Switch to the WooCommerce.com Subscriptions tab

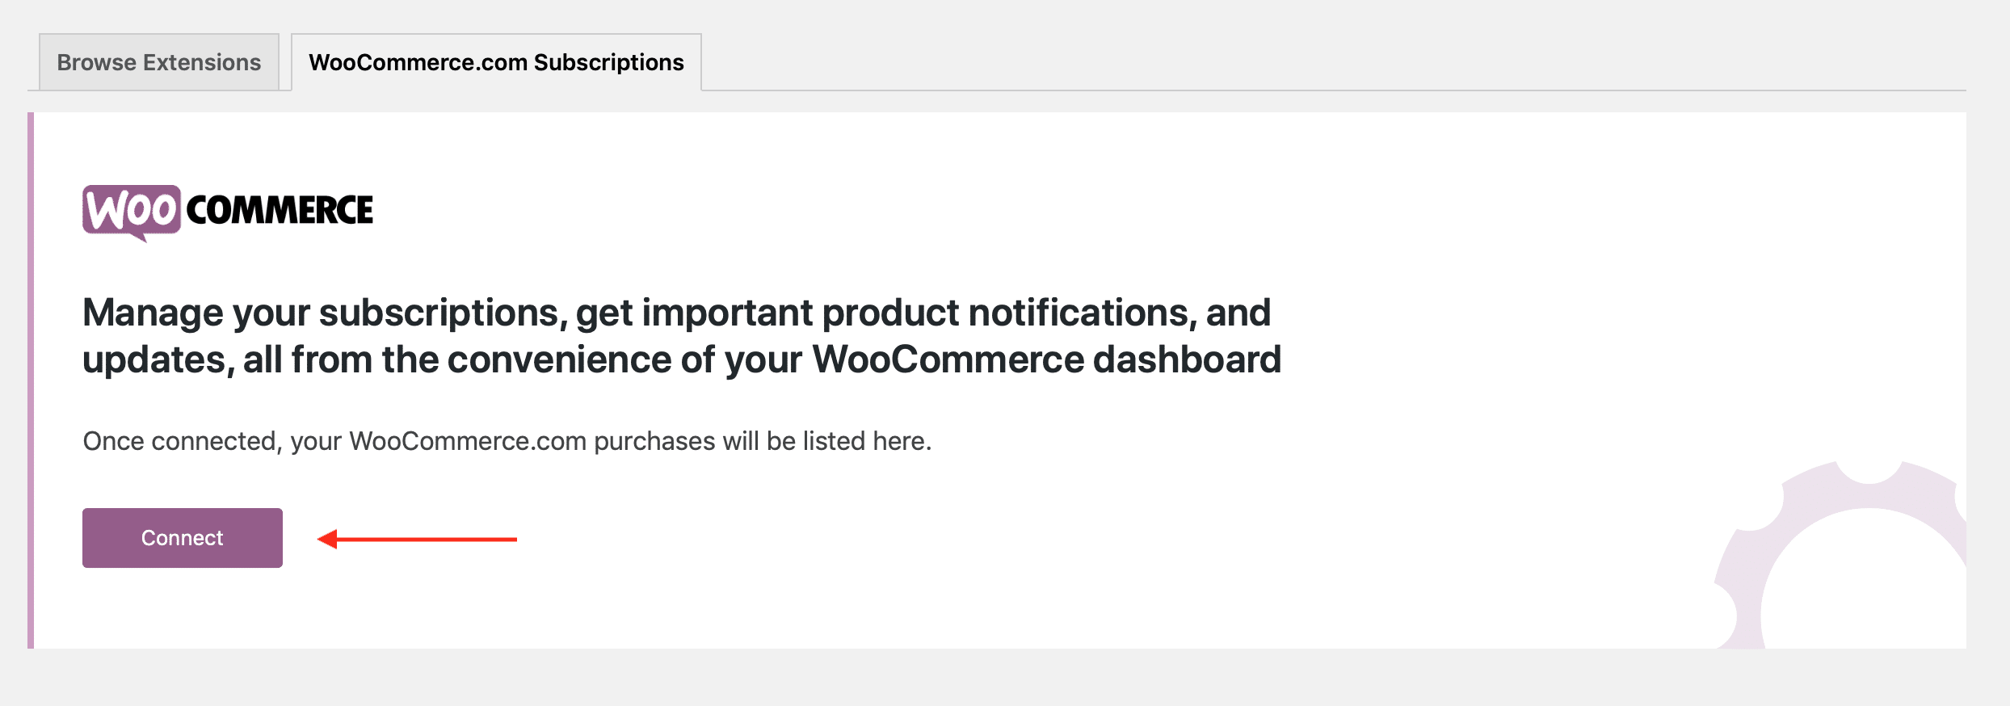496,62
